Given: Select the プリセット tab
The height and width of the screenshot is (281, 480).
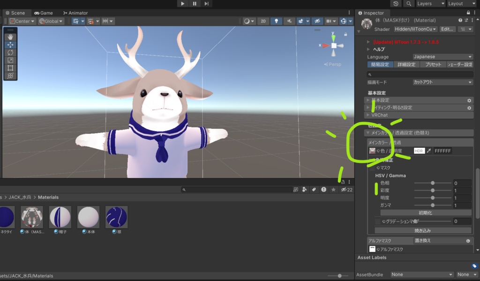Looking at the screenshot, I should click(433, 65).
